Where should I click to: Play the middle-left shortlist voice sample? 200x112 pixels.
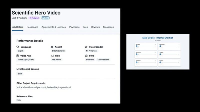137,54
